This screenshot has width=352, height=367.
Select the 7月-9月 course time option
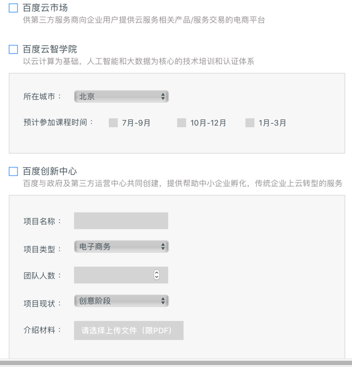[x=113, y=123]
